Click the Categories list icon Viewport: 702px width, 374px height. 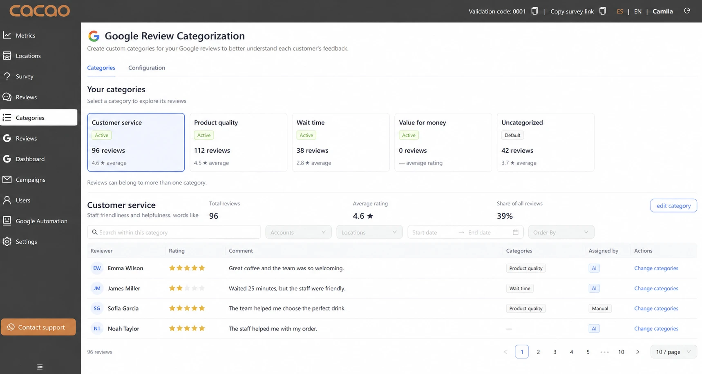coord(7,118)
